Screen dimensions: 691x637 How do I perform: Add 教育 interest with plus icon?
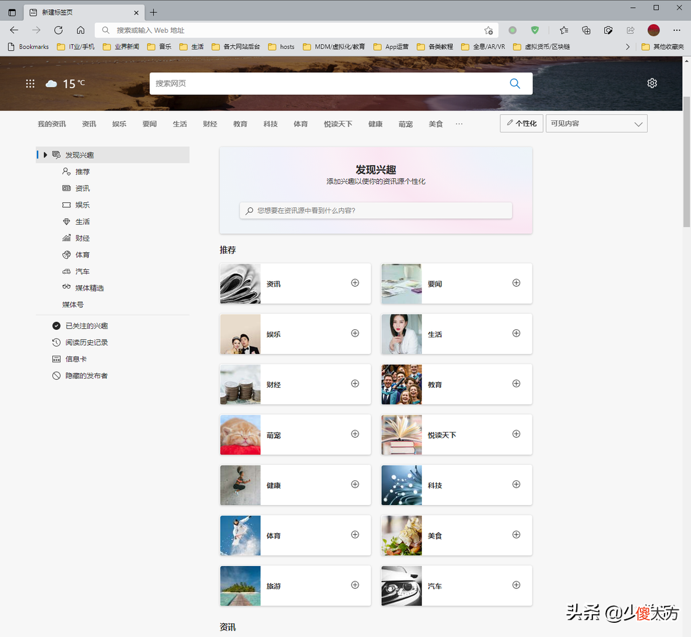516,384
